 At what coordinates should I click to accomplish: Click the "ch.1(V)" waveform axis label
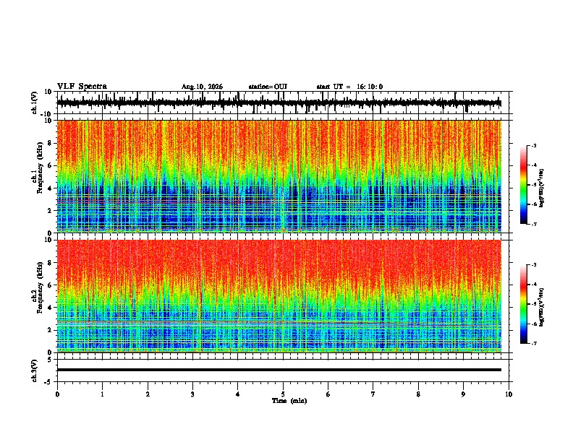click(x=35, y=103)
